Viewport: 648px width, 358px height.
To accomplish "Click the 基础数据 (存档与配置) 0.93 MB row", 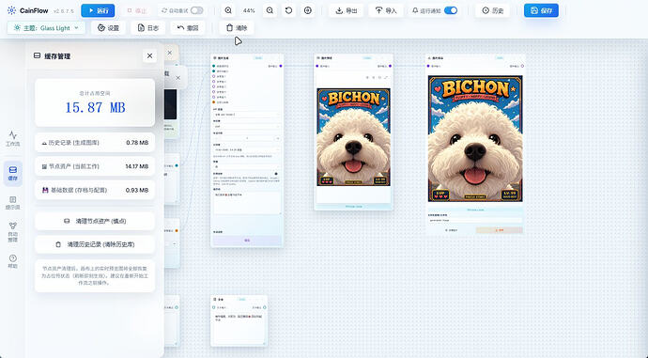I will click(95, 190).
